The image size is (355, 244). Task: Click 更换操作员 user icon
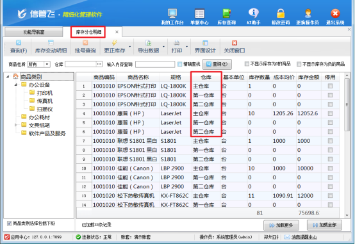[x=308, y=13]
